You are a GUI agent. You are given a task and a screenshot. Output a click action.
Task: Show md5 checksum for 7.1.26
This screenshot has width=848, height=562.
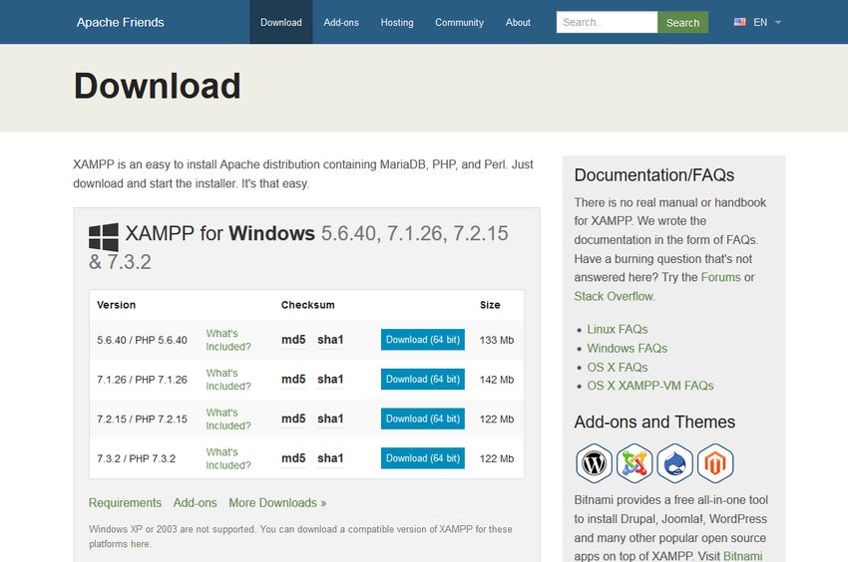click(x=293, y=380)
